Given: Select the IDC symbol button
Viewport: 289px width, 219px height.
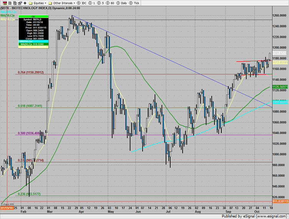Looking at the screenshot, I should [81, 3].
